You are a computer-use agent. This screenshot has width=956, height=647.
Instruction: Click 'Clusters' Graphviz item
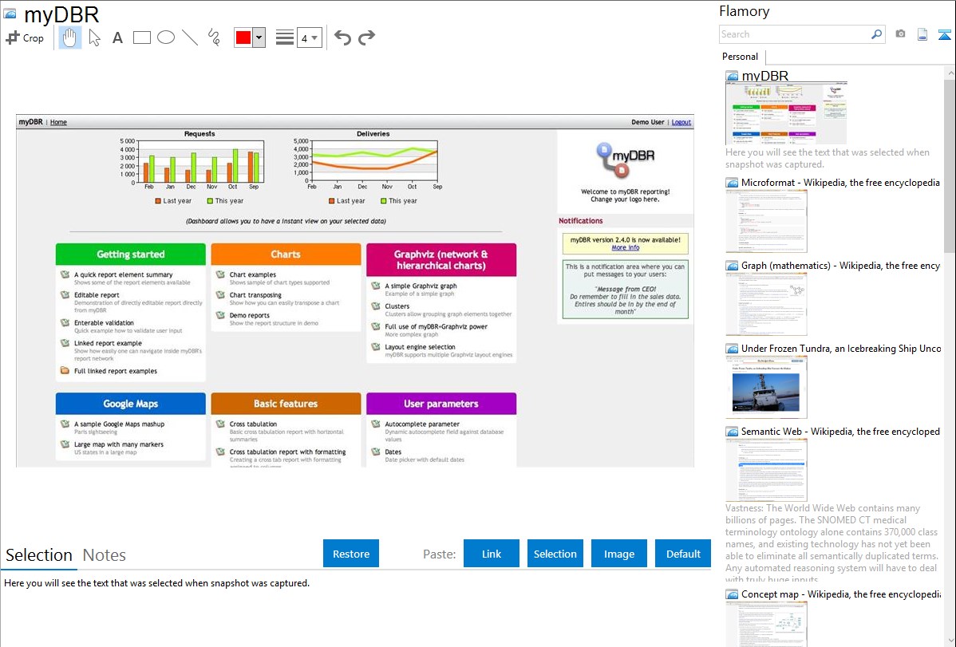[x=397, y=306]
